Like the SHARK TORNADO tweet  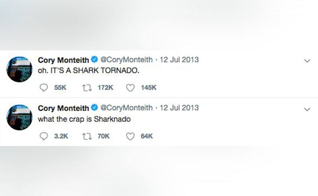point(130,88)
